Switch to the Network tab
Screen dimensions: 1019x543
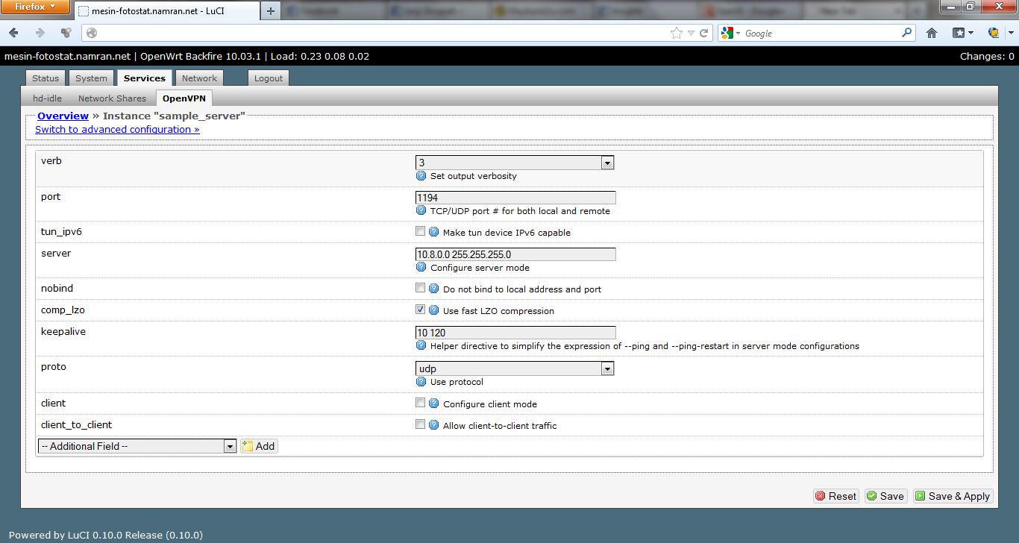coord(199,78)
